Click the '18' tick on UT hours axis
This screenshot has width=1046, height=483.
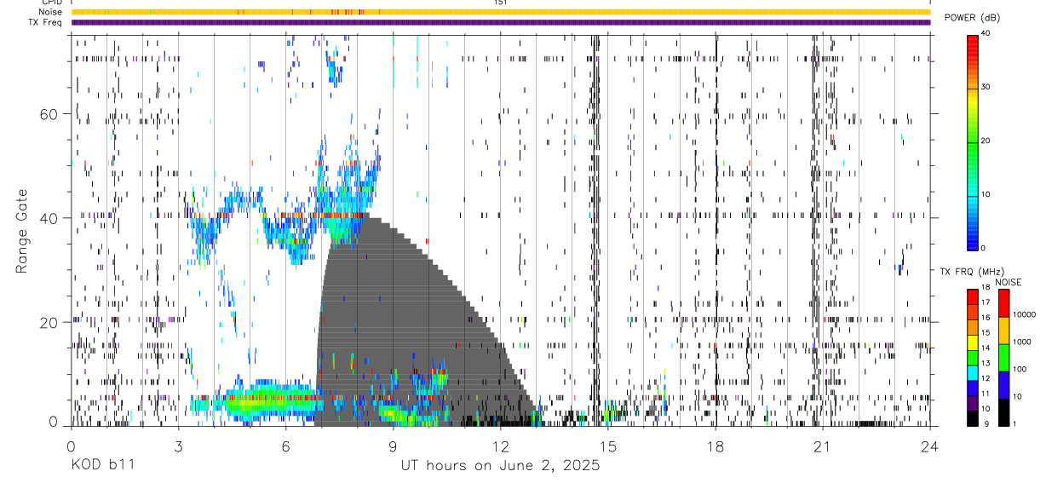coord(715,446)
